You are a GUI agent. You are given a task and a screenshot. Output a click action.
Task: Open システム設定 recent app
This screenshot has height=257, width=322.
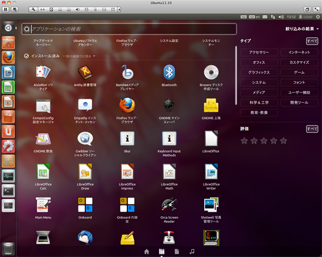click(x=169, y=41)
